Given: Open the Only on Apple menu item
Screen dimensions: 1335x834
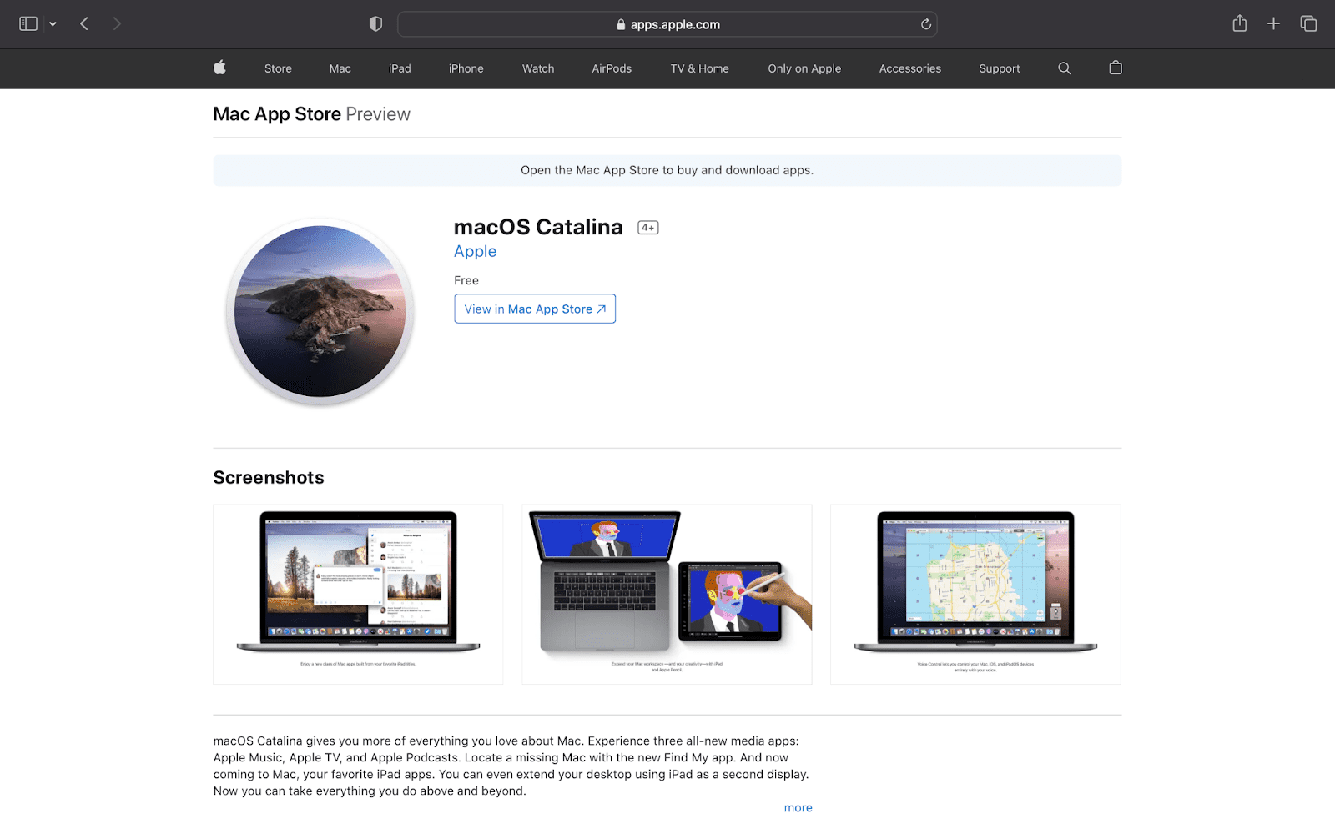Looking at the screenshot, I should [804, 68].
